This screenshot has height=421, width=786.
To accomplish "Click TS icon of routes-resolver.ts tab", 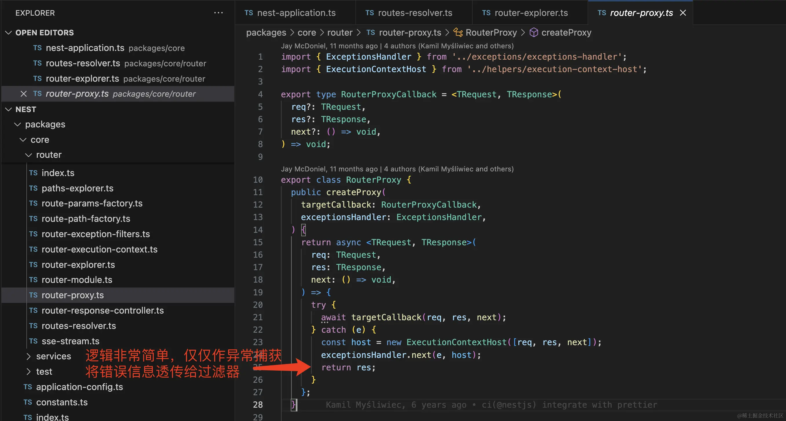I will click(370, 13).
